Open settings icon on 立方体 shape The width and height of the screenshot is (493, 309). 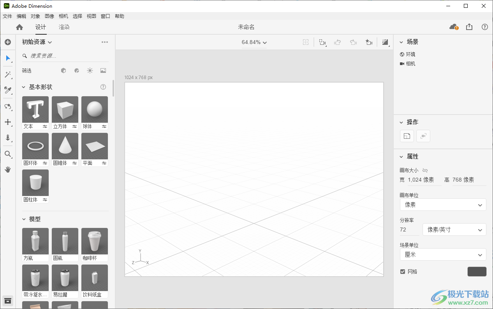(74, 127)
